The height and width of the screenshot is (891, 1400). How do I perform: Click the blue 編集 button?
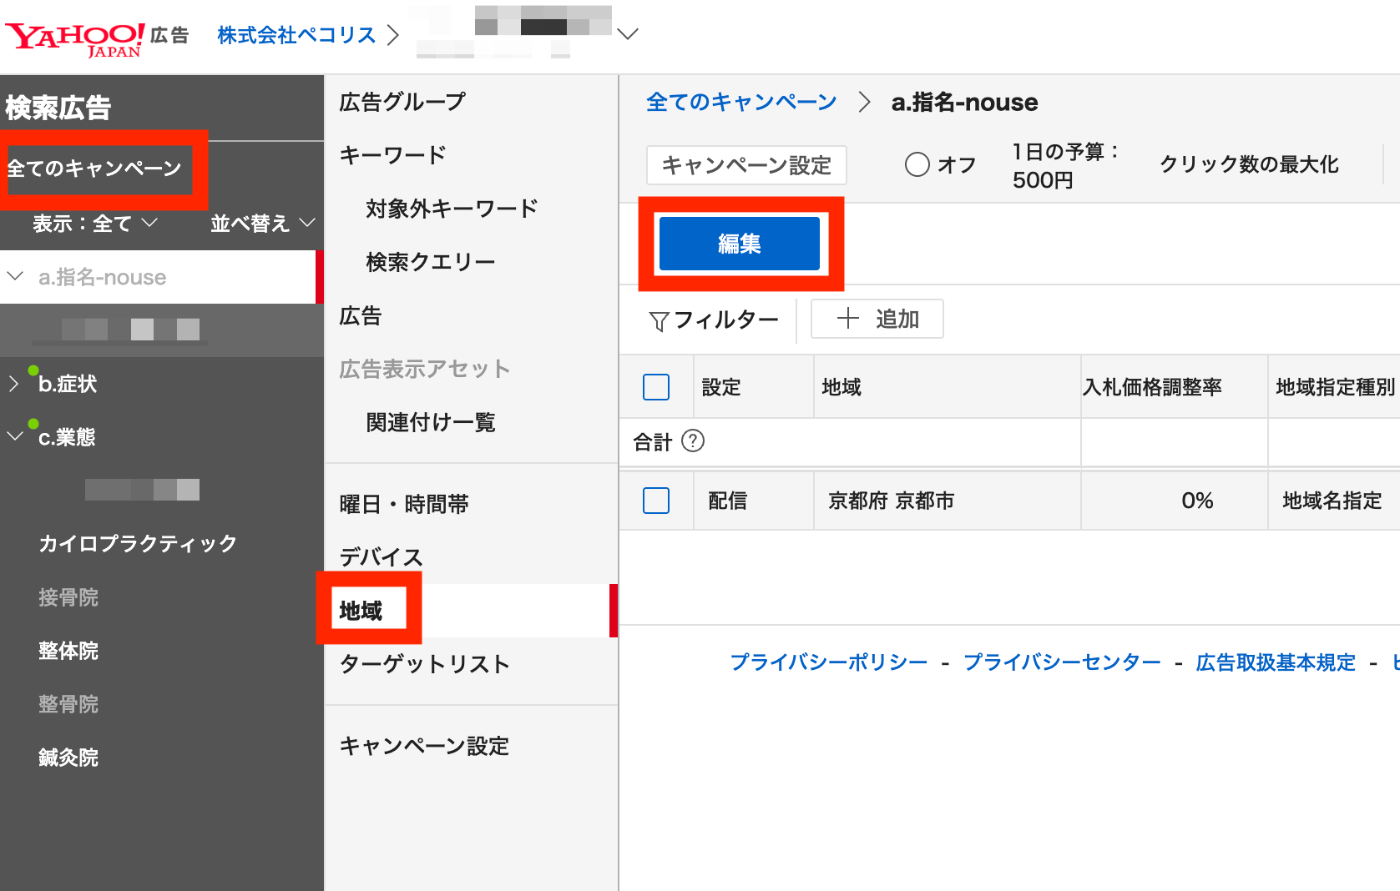(739, 244)
